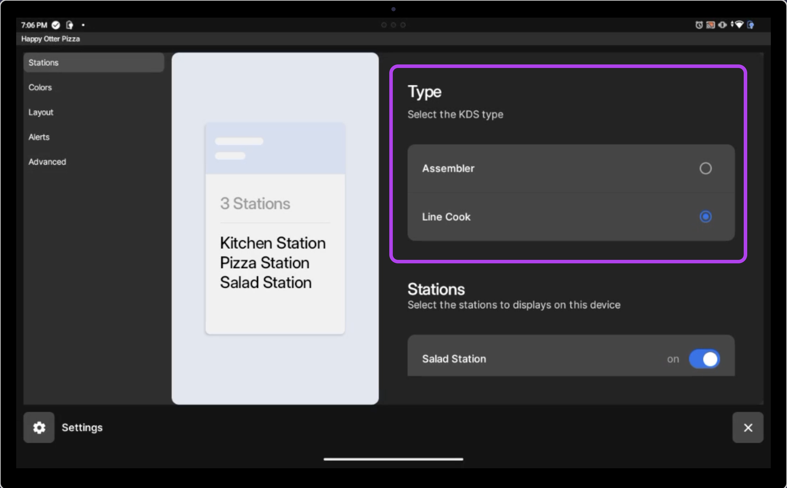Select the Line Cook radio button

point(705,217)
